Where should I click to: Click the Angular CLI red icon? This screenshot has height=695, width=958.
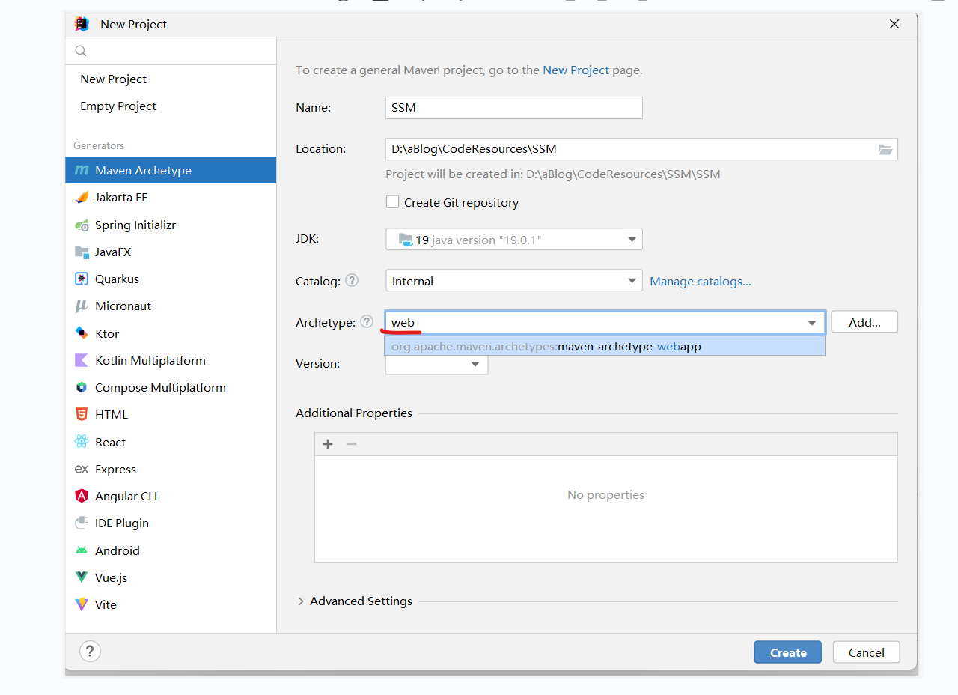pyautogui.click(x=82, y=496)
